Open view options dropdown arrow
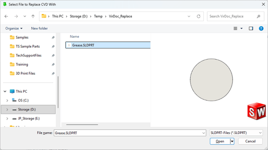 [242, 28]
